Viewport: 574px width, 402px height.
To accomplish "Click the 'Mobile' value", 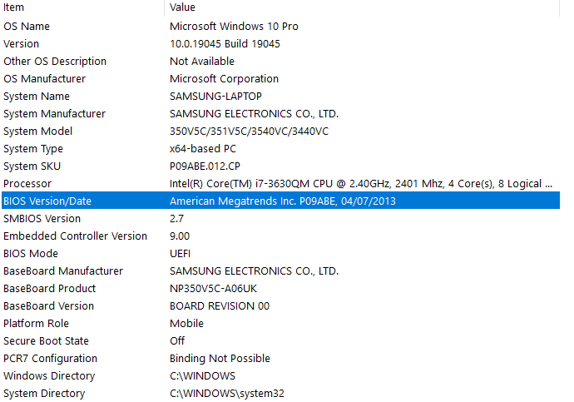I will 186,324.
